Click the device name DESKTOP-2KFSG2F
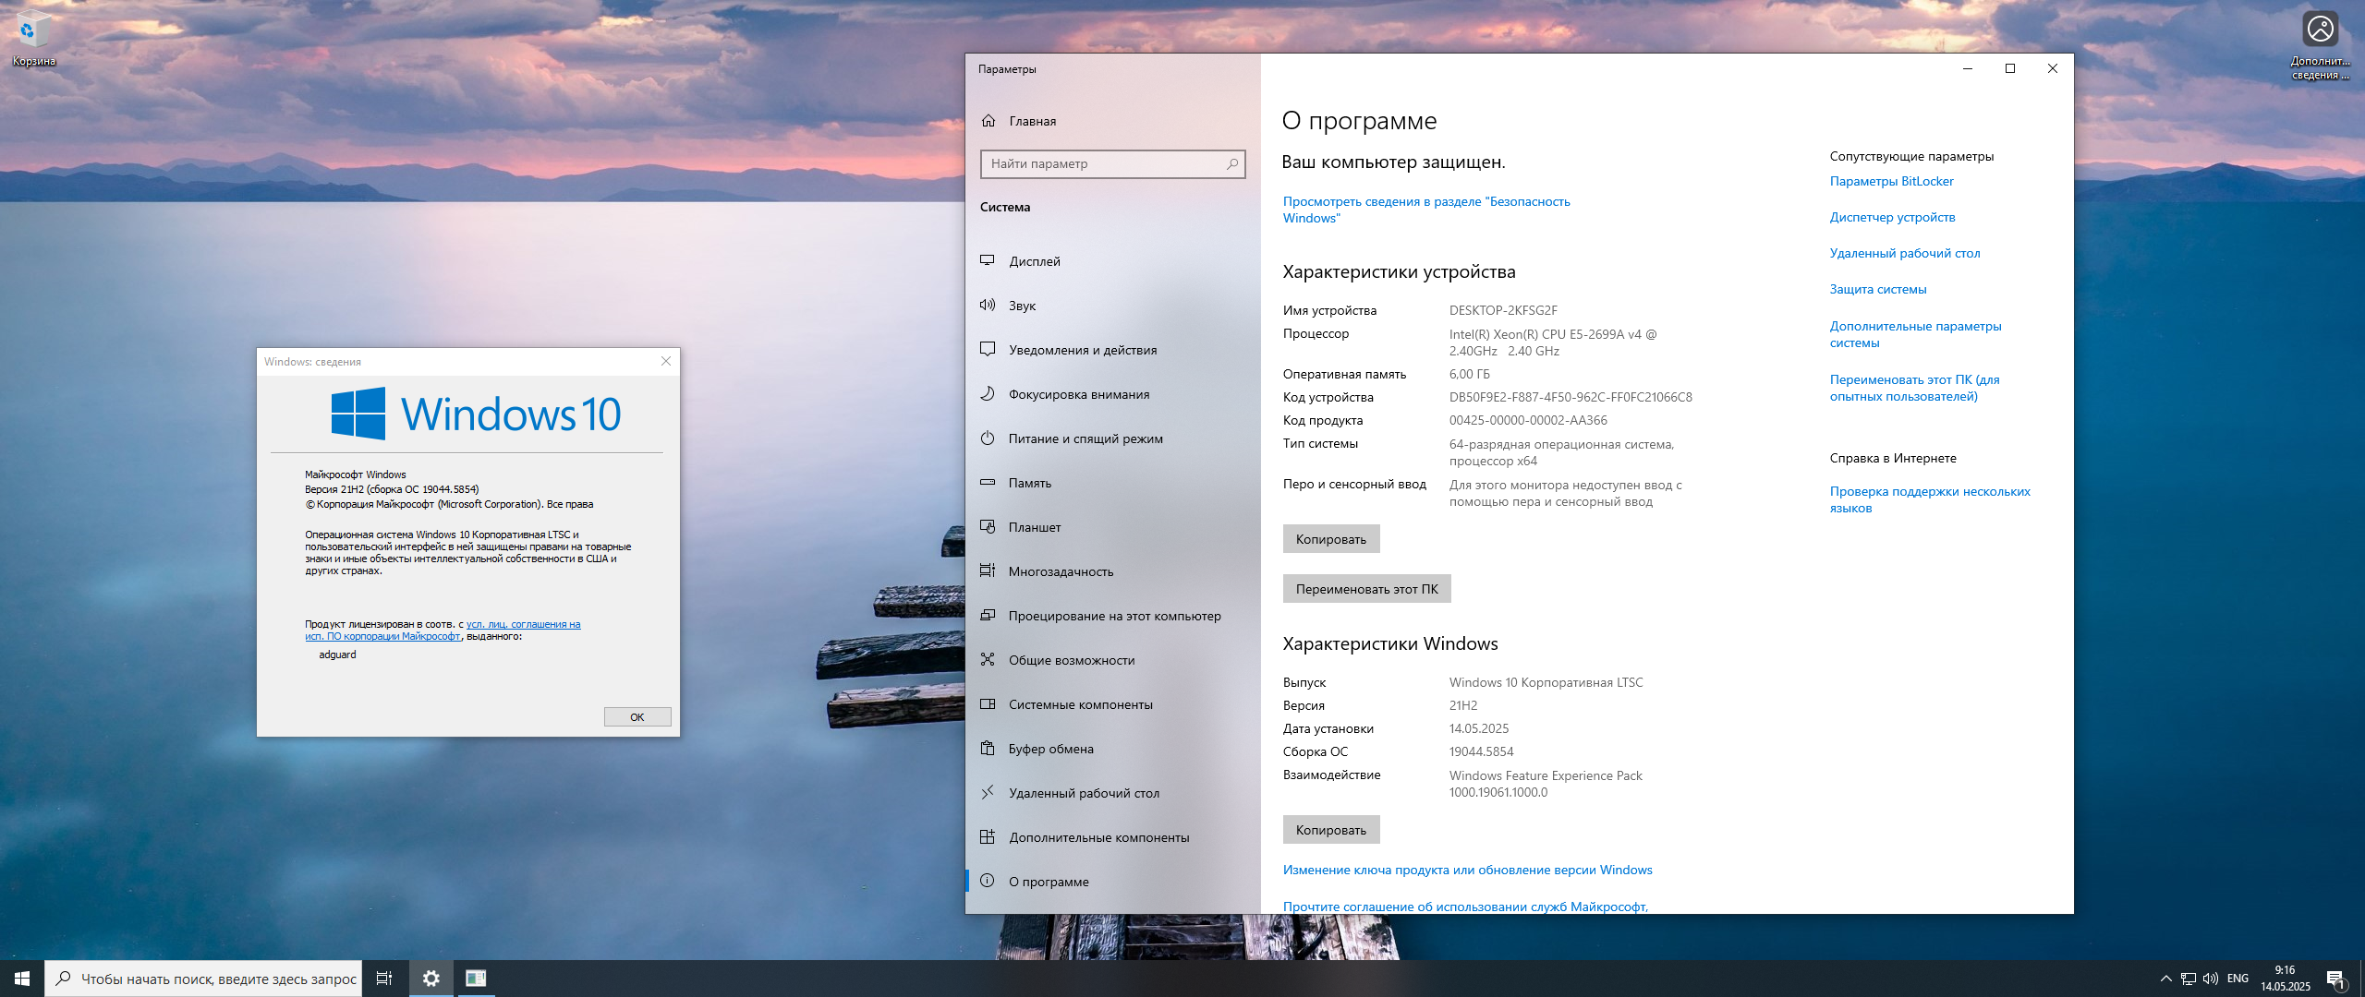 [1503, 310]
